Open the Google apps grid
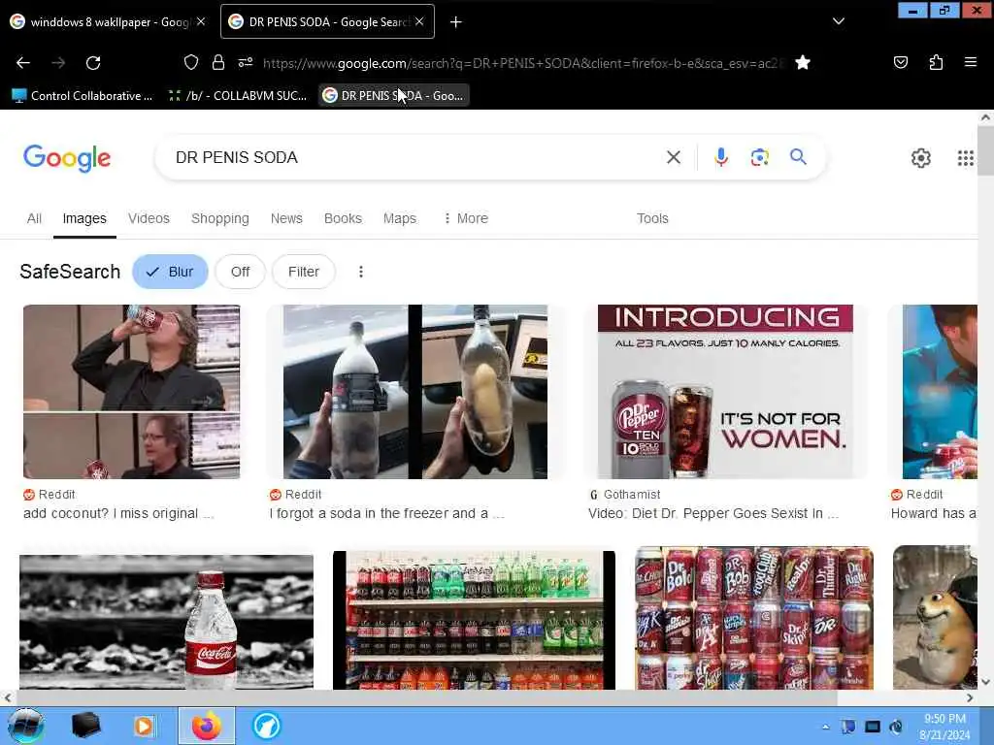The image size is (994, 745). (965, 158)
